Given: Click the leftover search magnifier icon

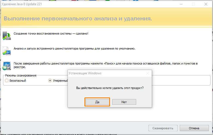Looking at the screenshot, I should 7,66.
